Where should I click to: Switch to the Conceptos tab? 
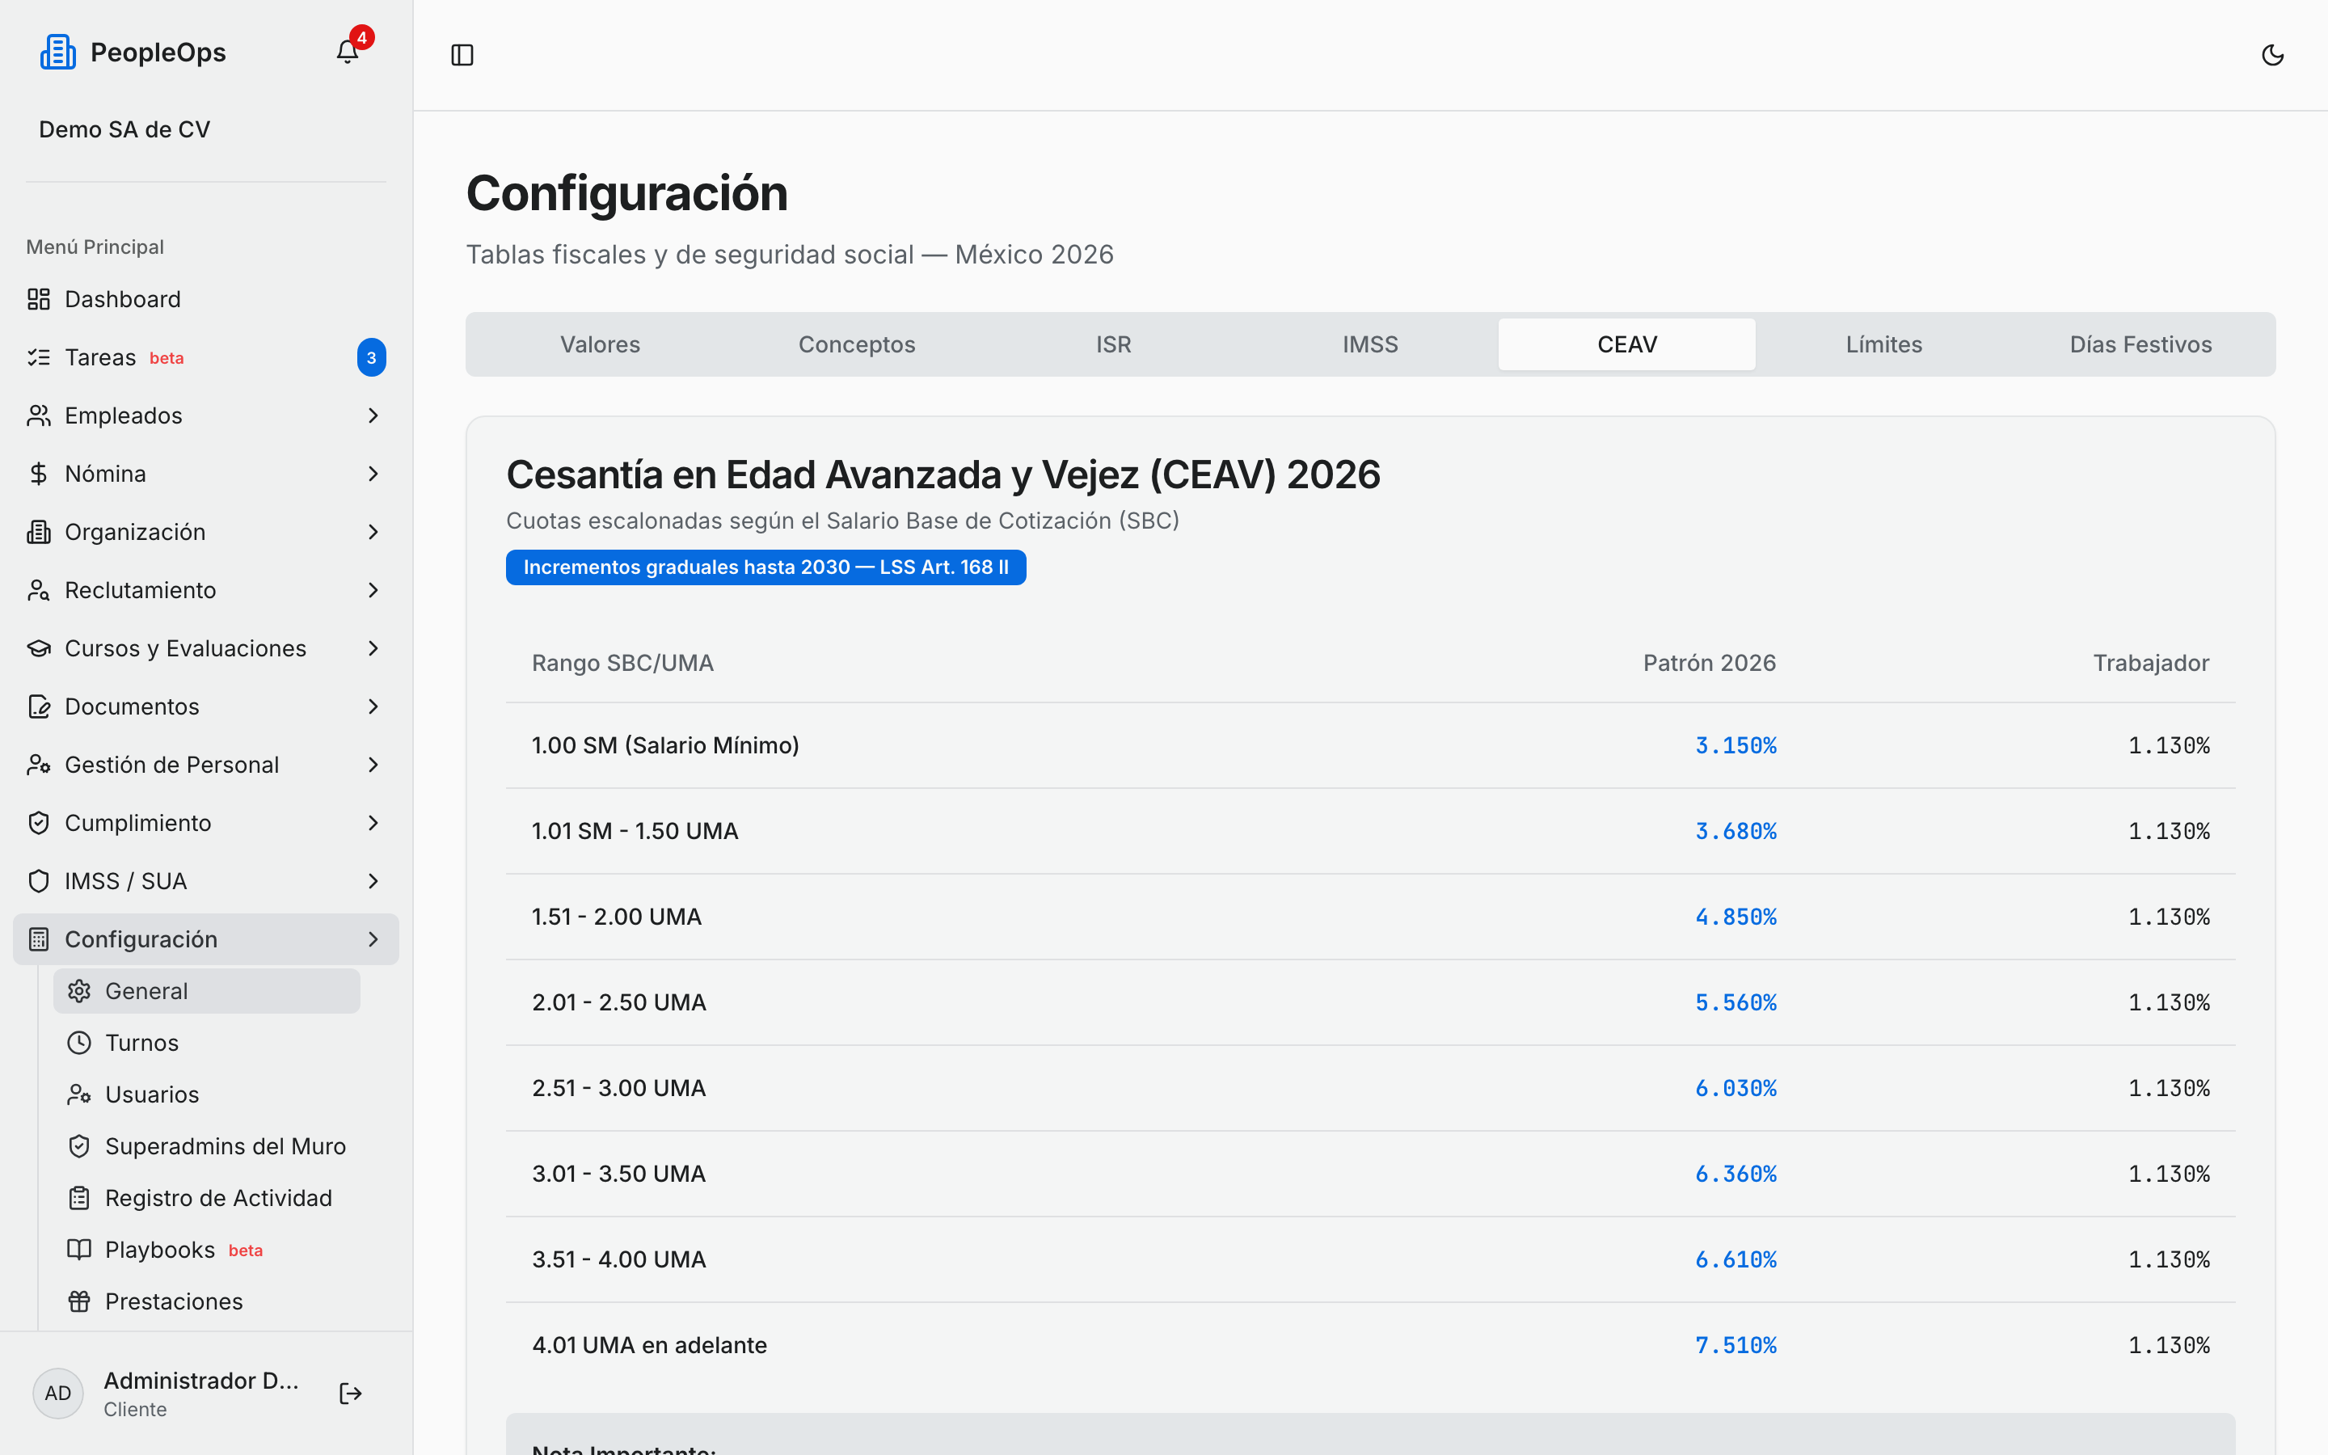coord(856,344)
